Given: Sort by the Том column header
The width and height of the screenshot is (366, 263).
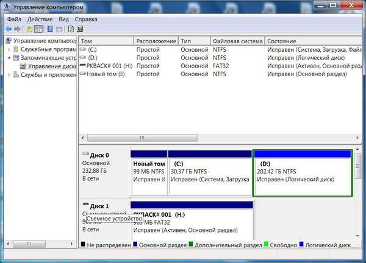Looking at the screenshot, I should 106,41.
